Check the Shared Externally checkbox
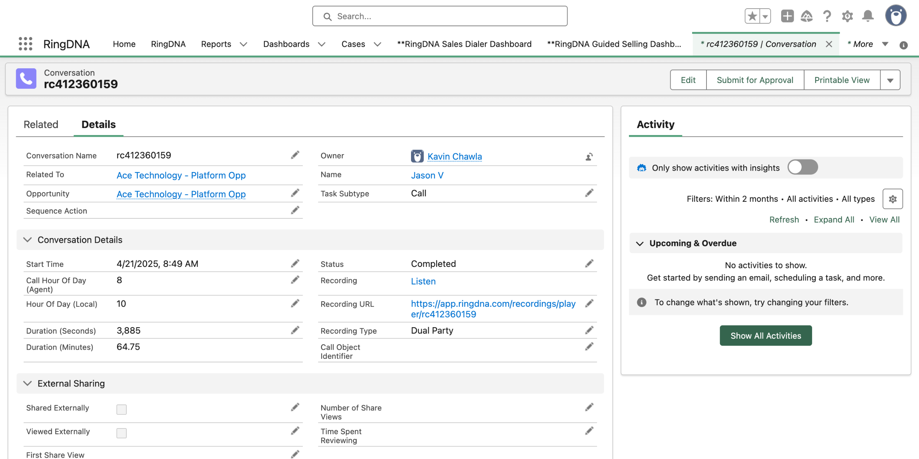This screenshot has width=919, height=459. point(121,409)
